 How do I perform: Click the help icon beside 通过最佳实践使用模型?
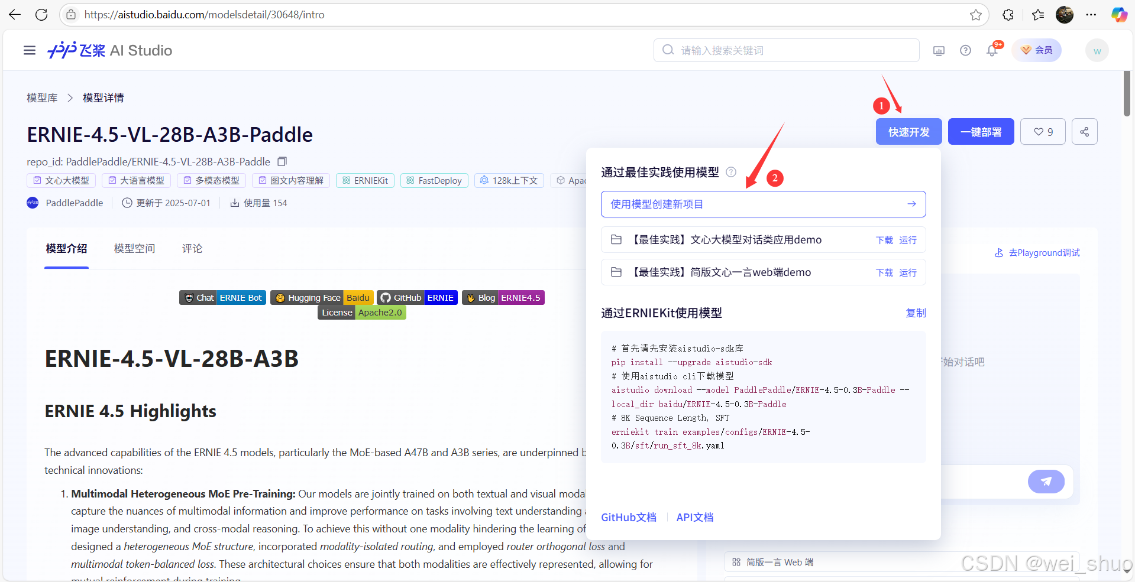click(x=731, y=172)
